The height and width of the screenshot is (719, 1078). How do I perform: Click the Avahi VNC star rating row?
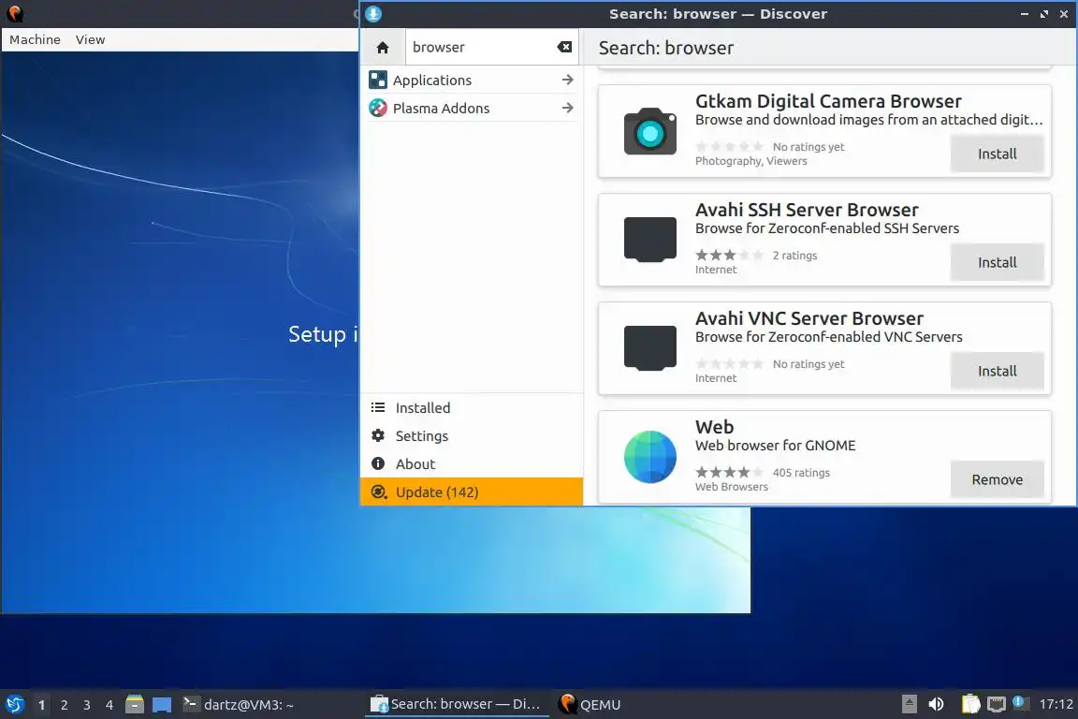pyautogui.click(x=730, y=364)
